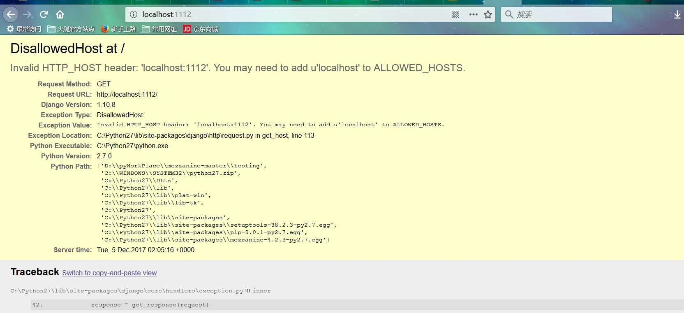Screen dimensions: 684x313
Task: Select setuptools-38.2.3-py2.7.egg path entry
Action: point(219,225)
